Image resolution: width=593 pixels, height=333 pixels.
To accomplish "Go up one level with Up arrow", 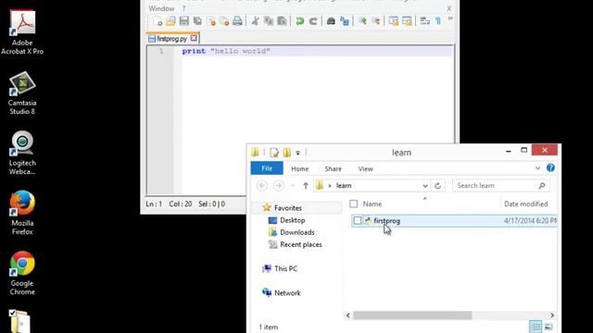I will click(305, 185).
